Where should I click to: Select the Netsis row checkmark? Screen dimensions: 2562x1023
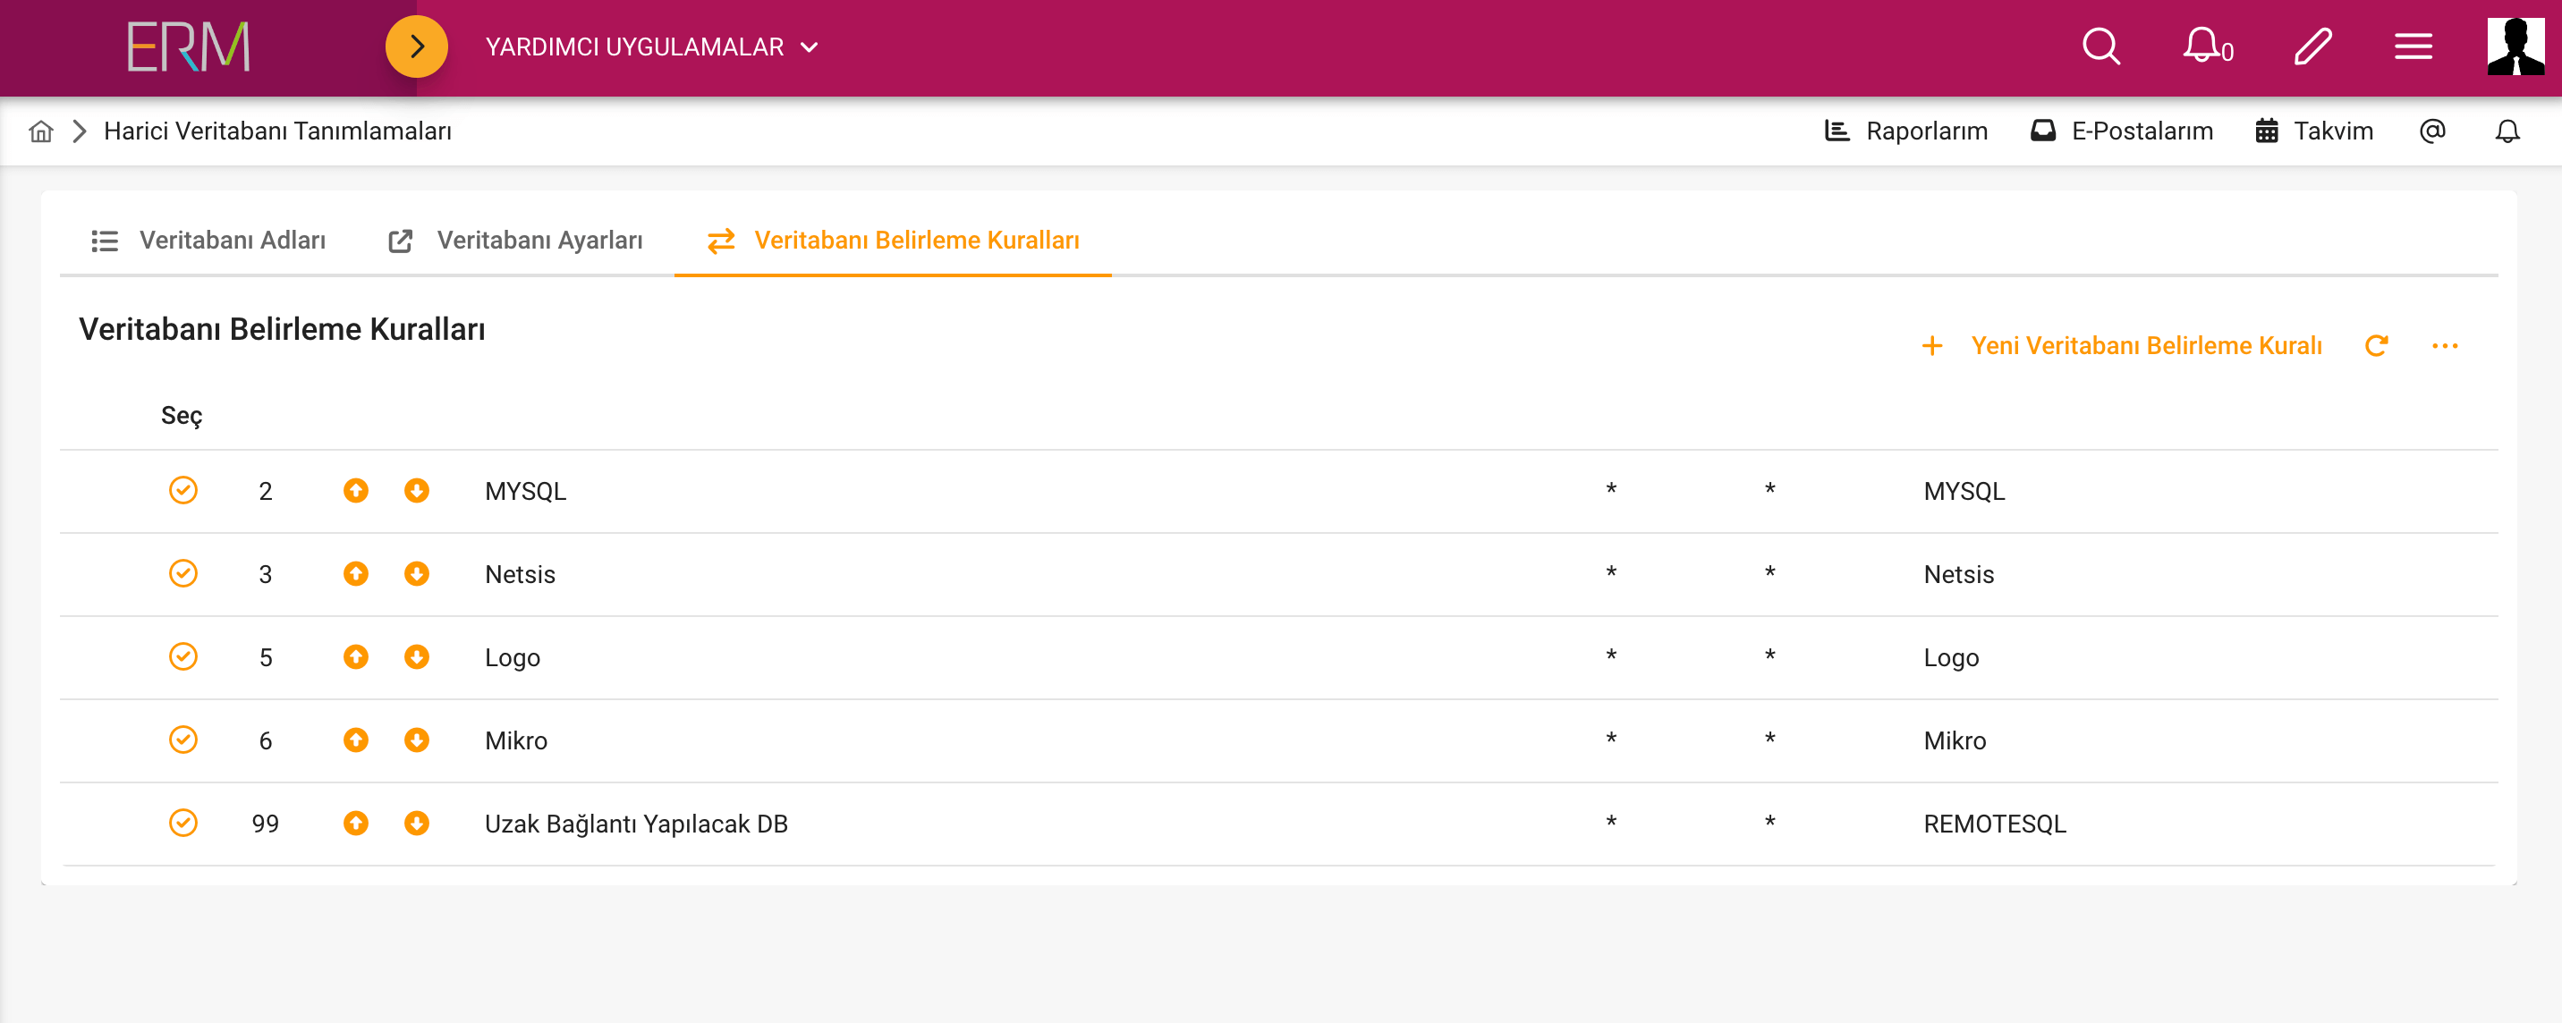click(183, 572)
